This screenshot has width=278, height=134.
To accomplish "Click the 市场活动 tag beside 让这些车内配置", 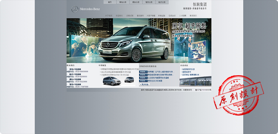I will 144,78.
